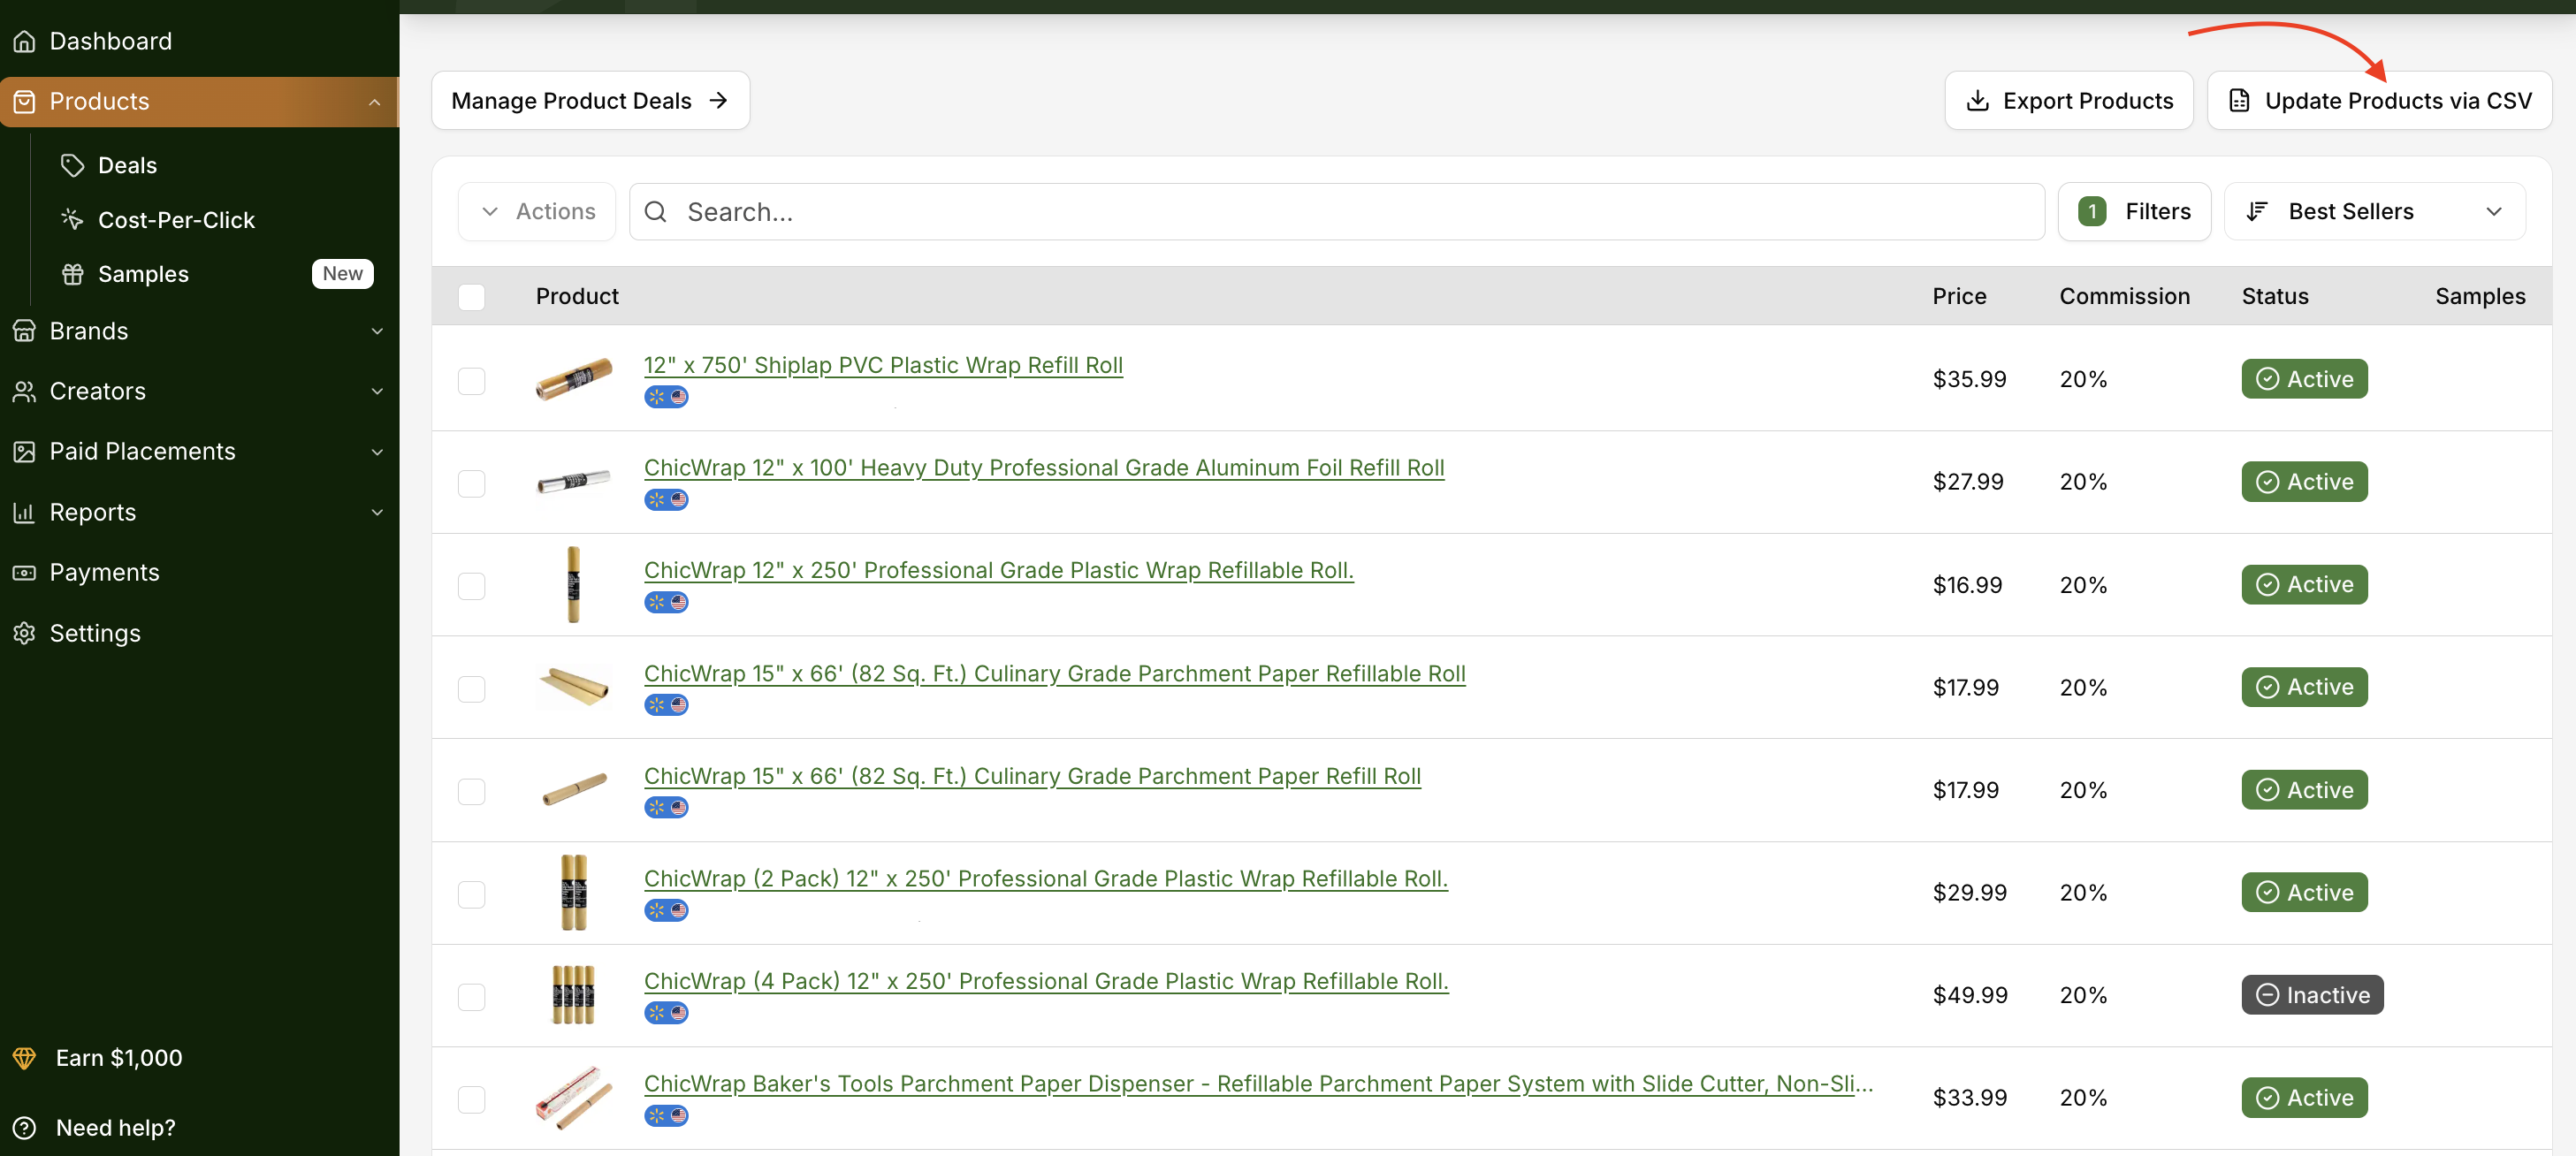2576x1156 pixels.
Task: Select the Baker's Tools Parchment Dispenser checkbox
Action: coord(471,1100)
